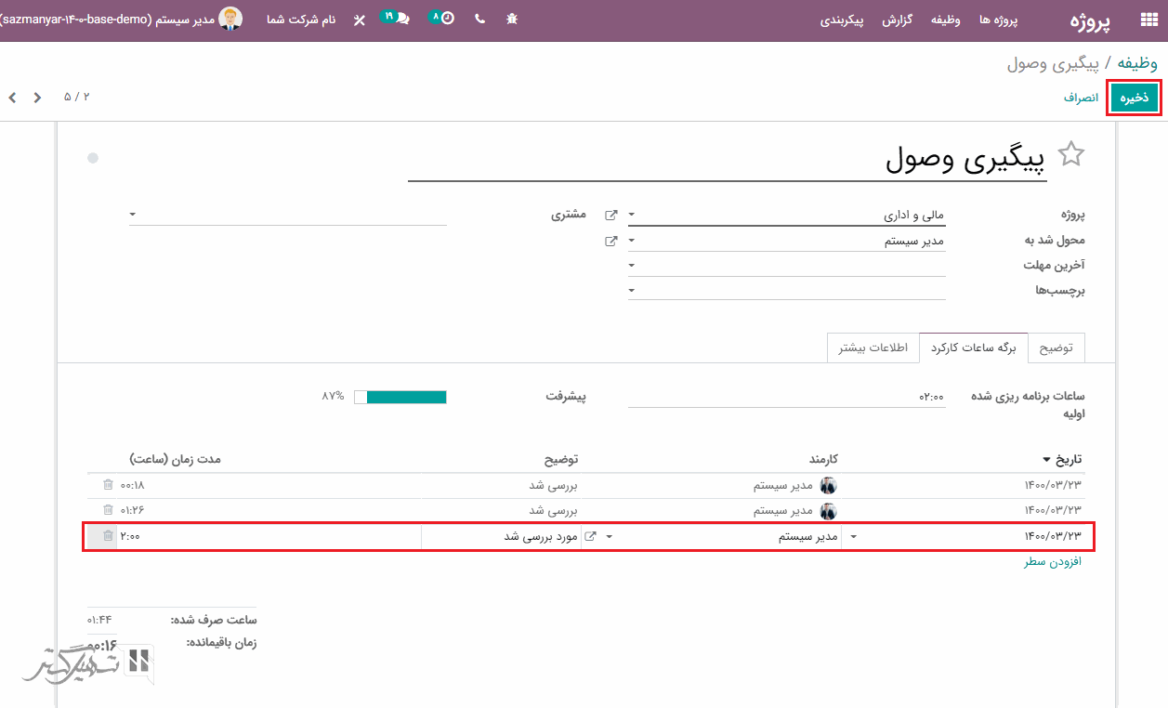The height and width of the screenshot is (708, 1168).
Task: Click the bug debug icon in top bar
Action: point(512,20)
